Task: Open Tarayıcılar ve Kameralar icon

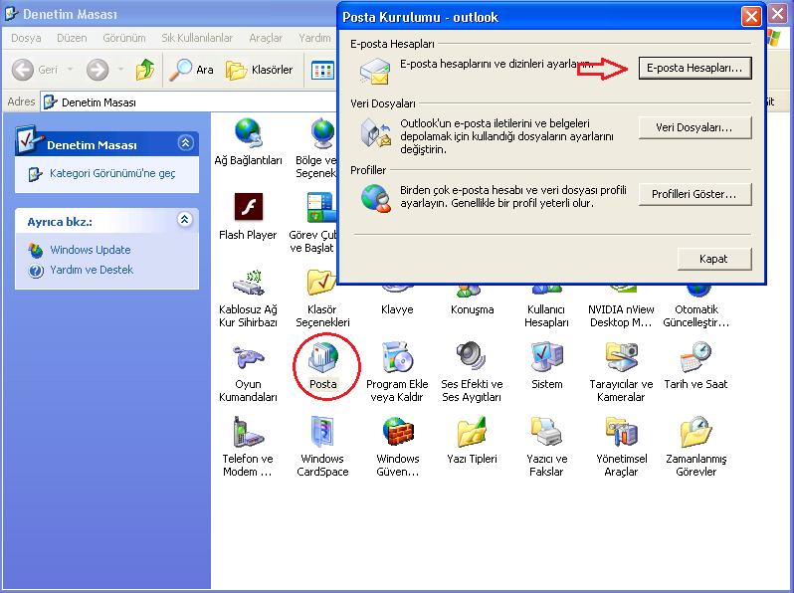Action: [x=621, y=372]
